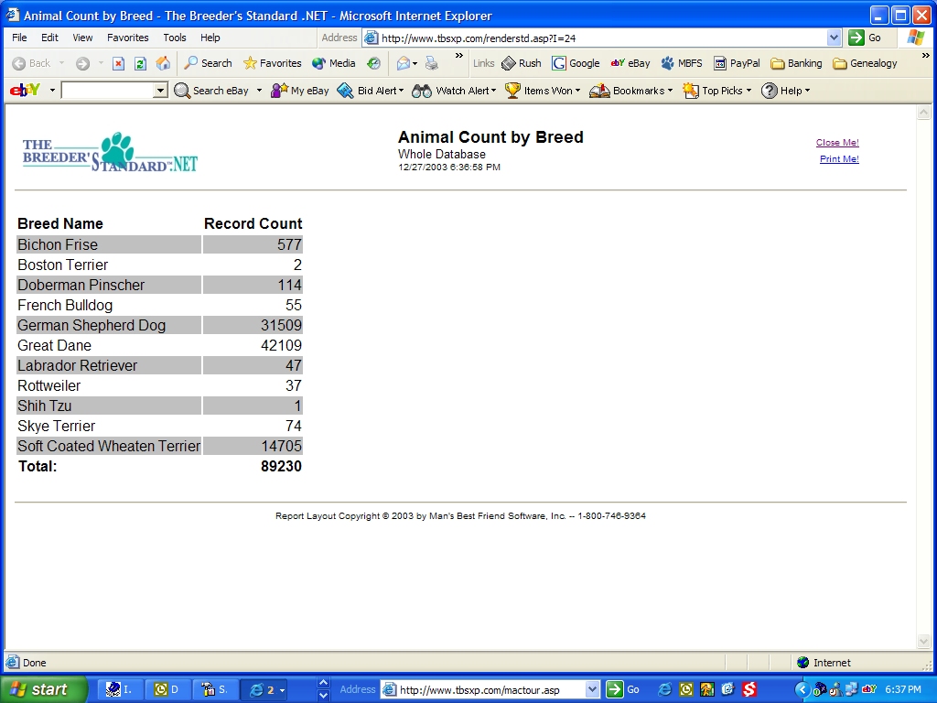Click the Go button beside the address bar

click(x=865, y=38)
